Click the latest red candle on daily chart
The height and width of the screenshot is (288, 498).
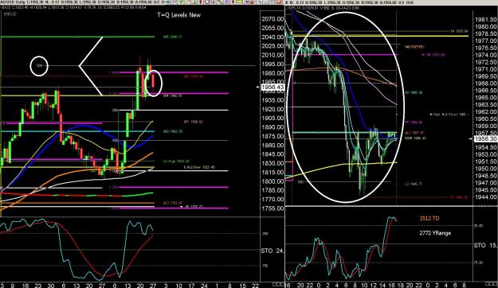pyautogui.click(x=154, y=80)
